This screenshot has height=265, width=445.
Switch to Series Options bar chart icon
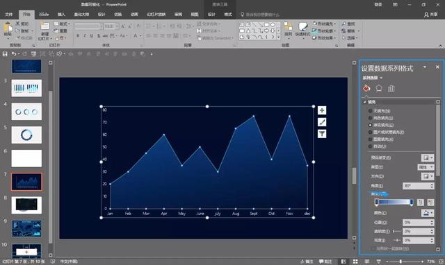click(x=391, y=88)
